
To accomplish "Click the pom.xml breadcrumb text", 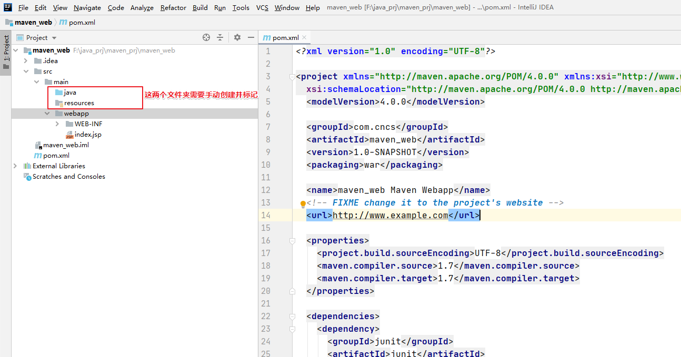I will click(82, 23).
